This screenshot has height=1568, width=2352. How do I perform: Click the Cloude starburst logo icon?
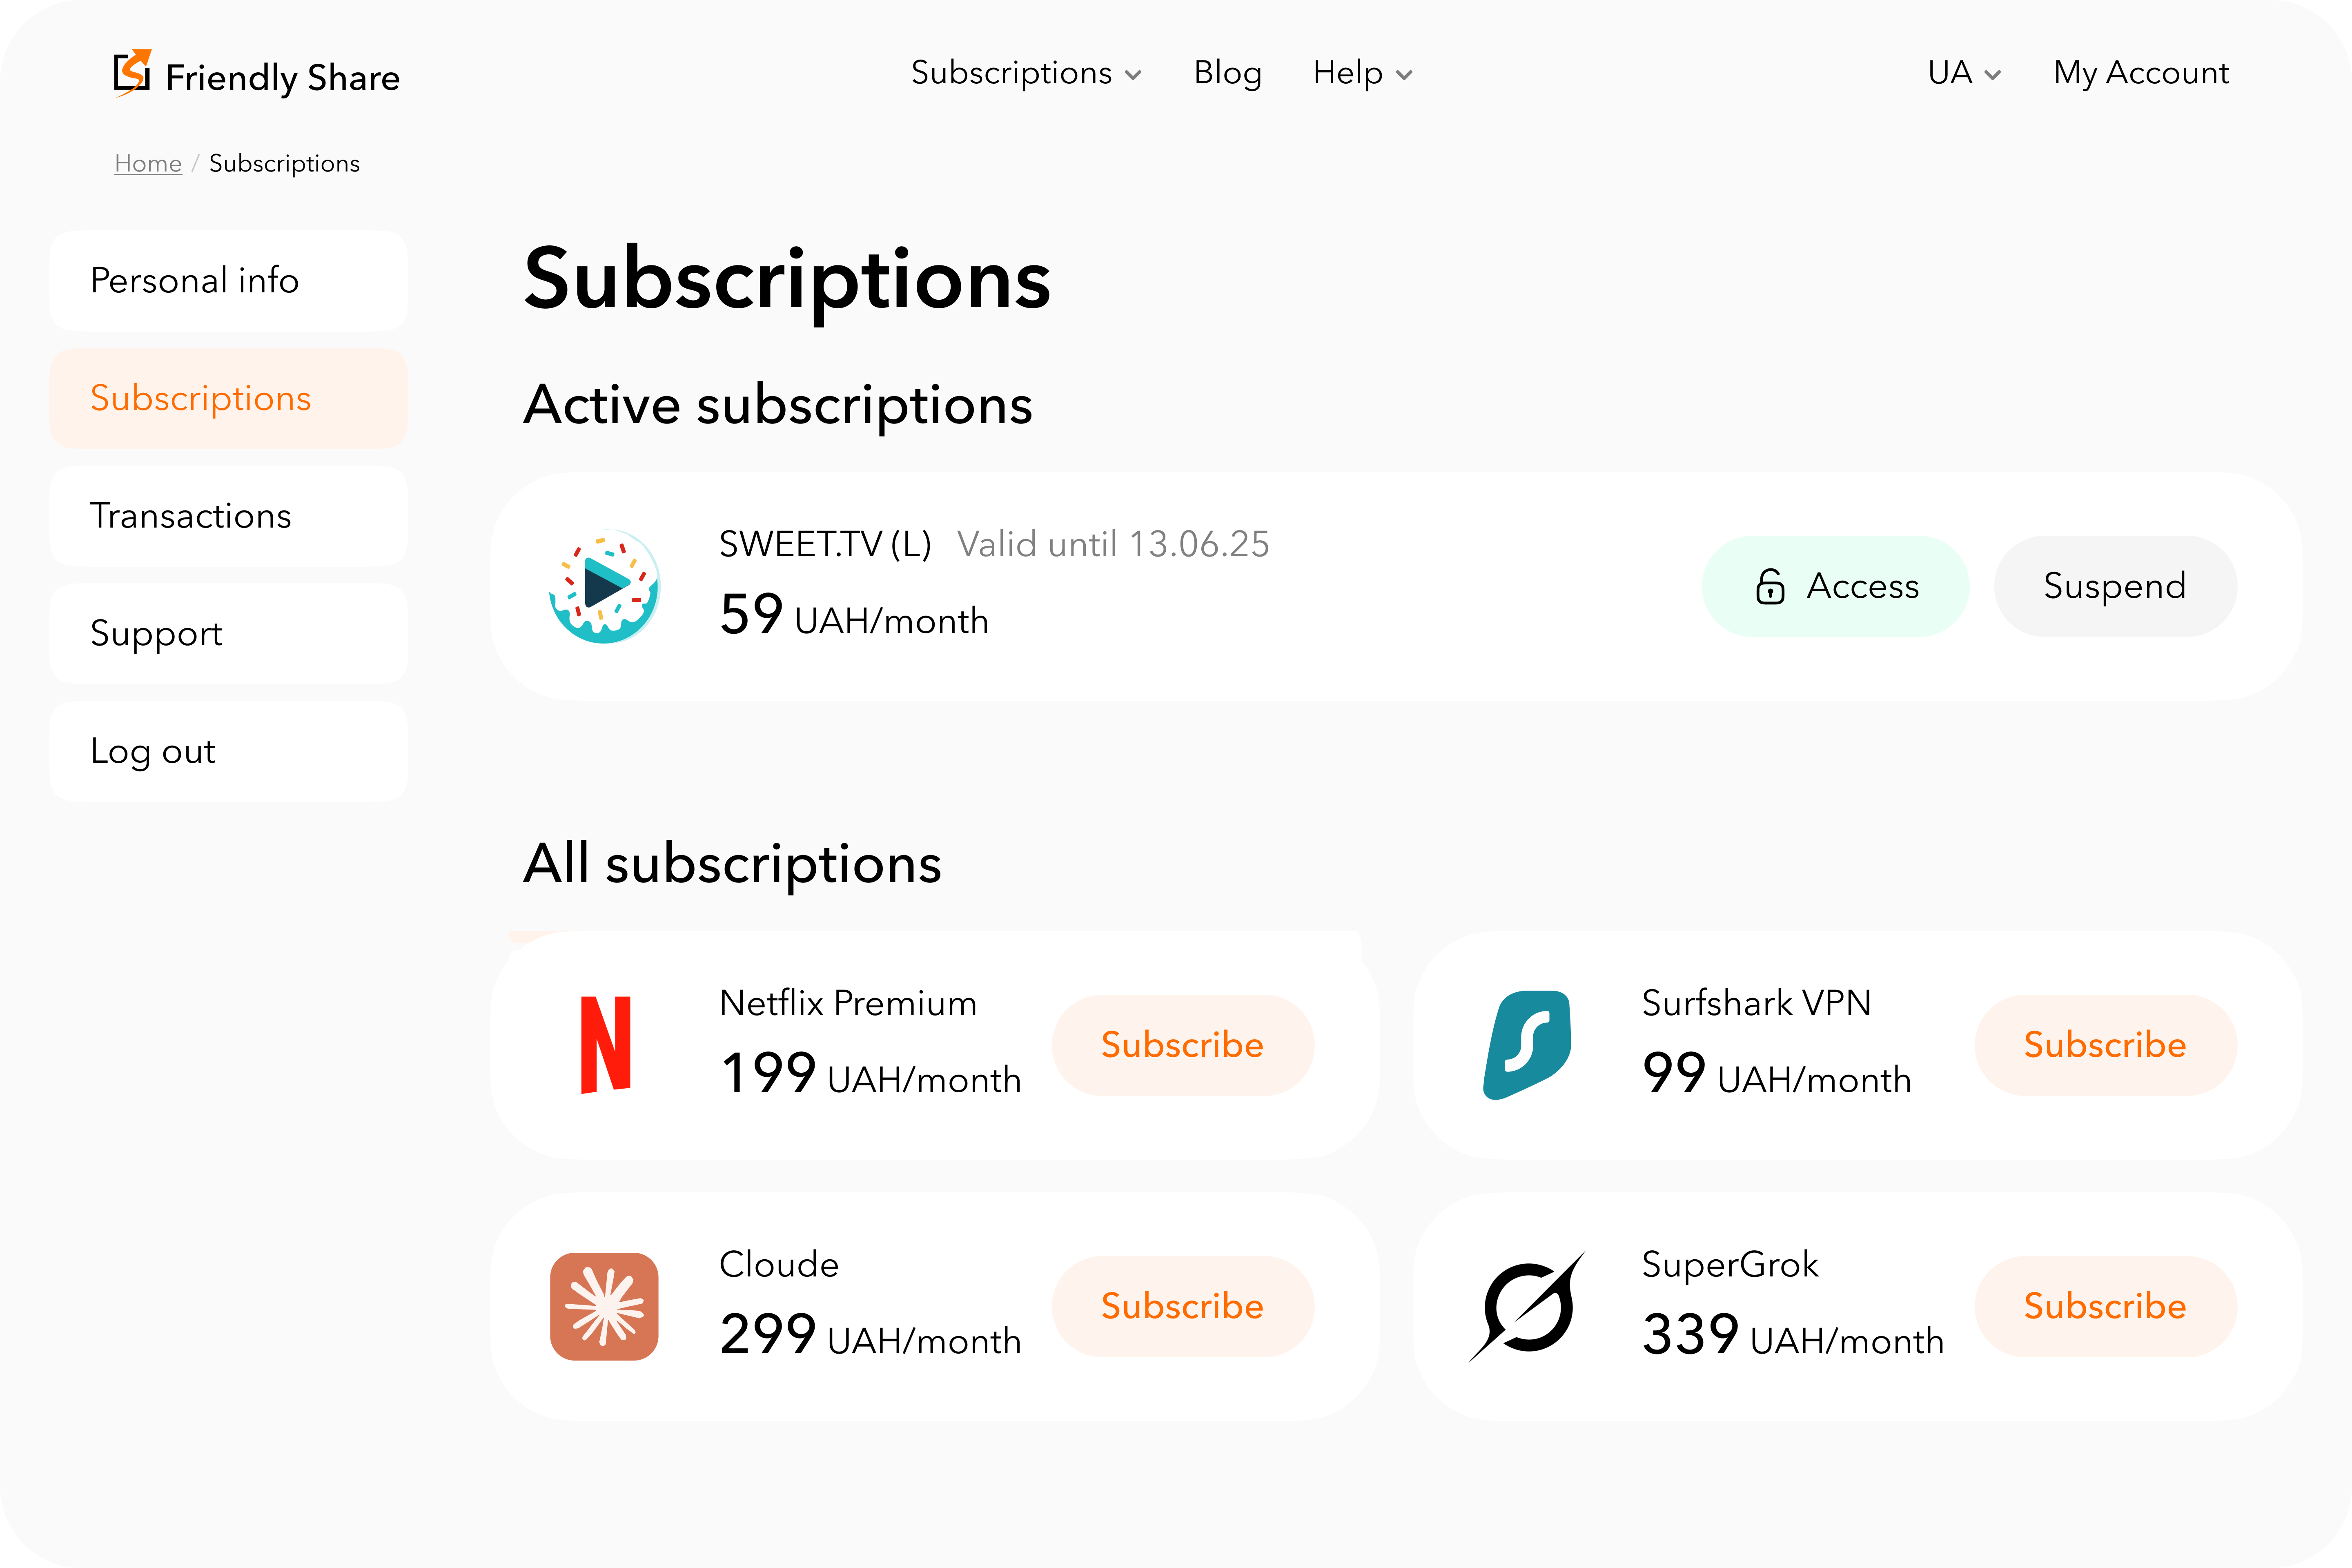(604, 1306)
